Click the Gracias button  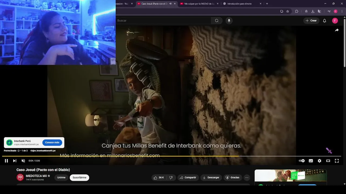pos(232,178)
